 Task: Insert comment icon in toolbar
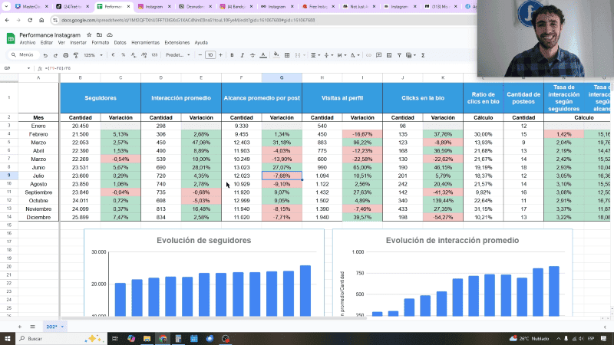tap(378, 55)
